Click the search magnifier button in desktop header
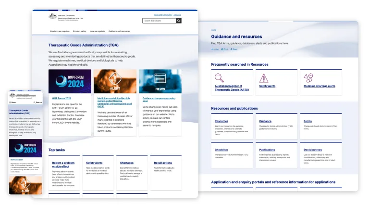The width and height of the screenshot is (369, 207). [x=179, y=21]
